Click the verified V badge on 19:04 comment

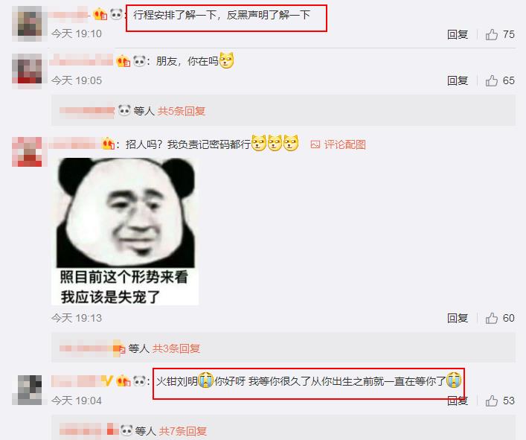click(x=107, y=381)
